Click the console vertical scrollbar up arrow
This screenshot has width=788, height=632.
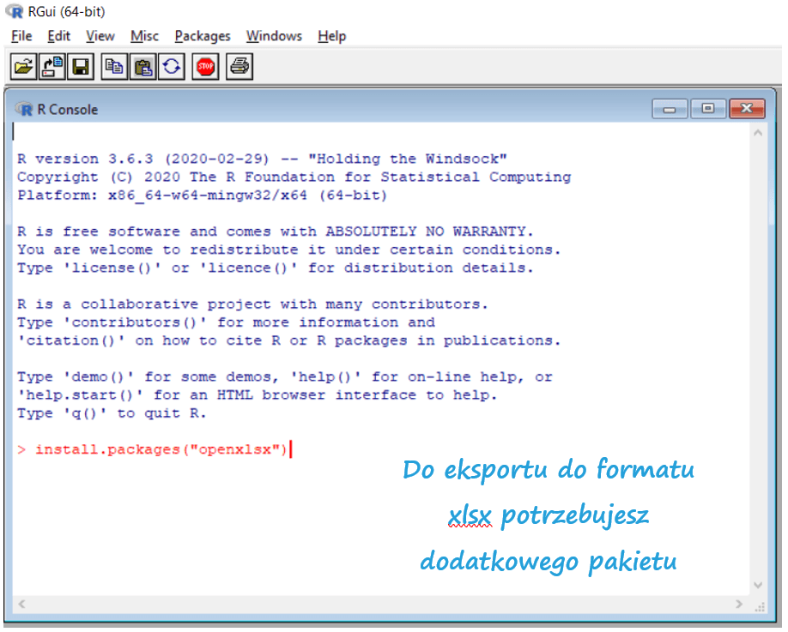(757, 134)
